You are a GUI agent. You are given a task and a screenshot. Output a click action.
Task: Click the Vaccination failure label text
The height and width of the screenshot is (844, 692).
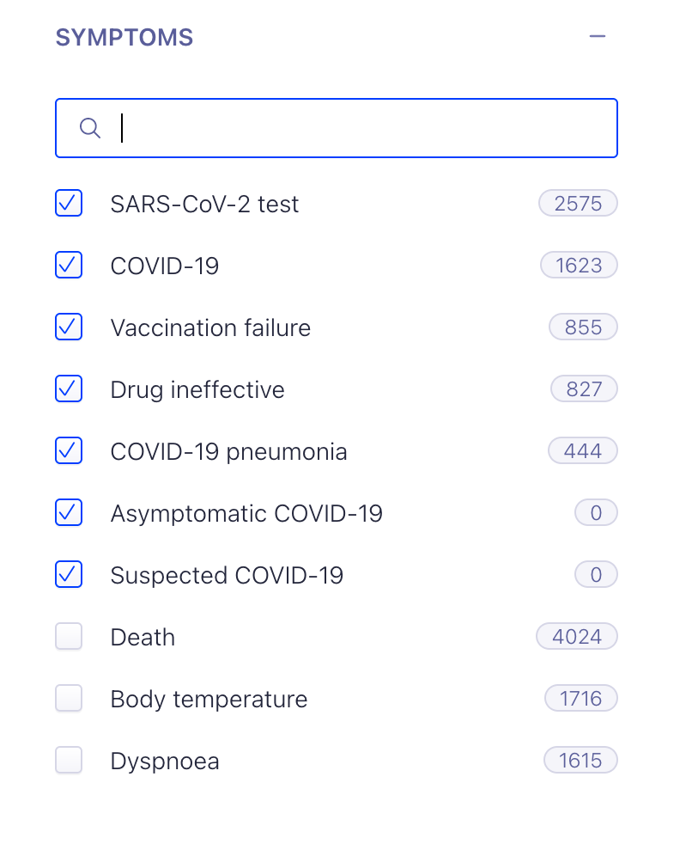click(210, 327)
